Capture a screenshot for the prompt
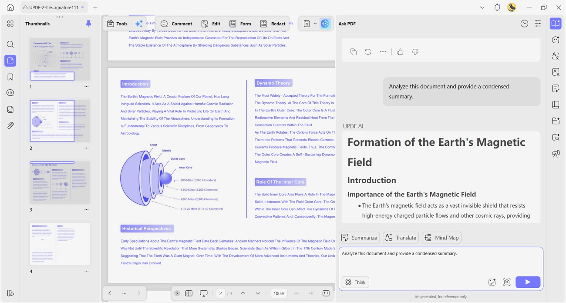 507,282
